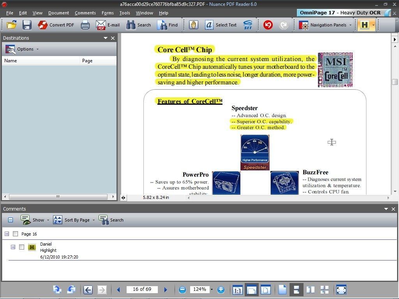Open the Tools menu
This screenshot has height=299, width=399.
[124, 13]
